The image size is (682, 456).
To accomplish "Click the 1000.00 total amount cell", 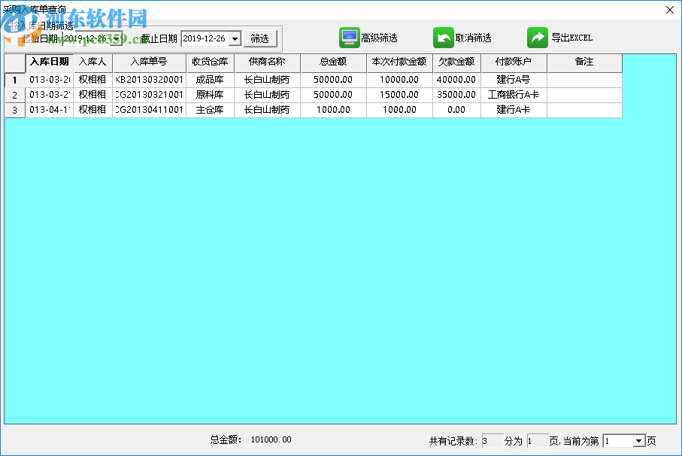I will click(x=333, y=110).
